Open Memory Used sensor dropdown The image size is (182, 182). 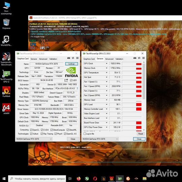107,100
